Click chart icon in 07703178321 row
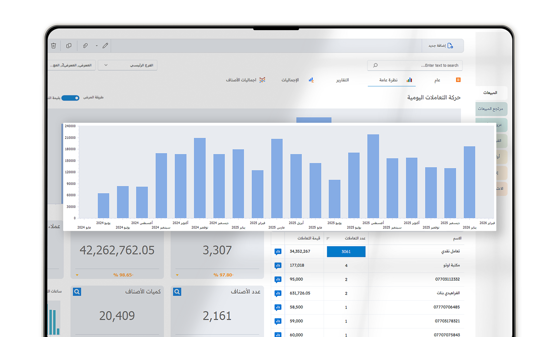The image size is (559, 337). pos(278,321)
